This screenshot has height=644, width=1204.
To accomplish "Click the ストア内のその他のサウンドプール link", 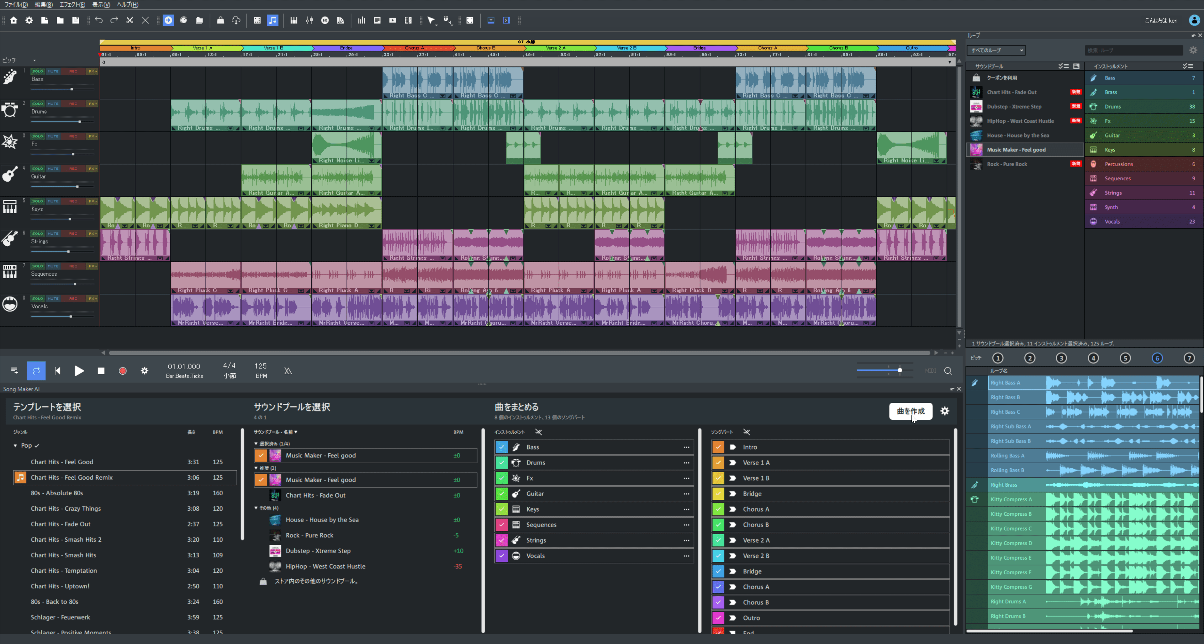I will pos(315,581).
